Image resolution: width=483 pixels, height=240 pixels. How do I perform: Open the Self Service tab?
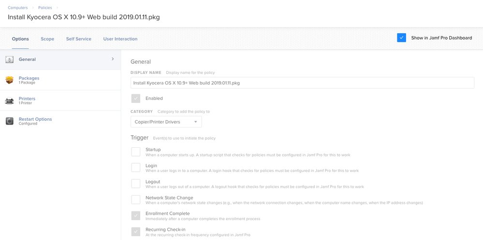78,39
